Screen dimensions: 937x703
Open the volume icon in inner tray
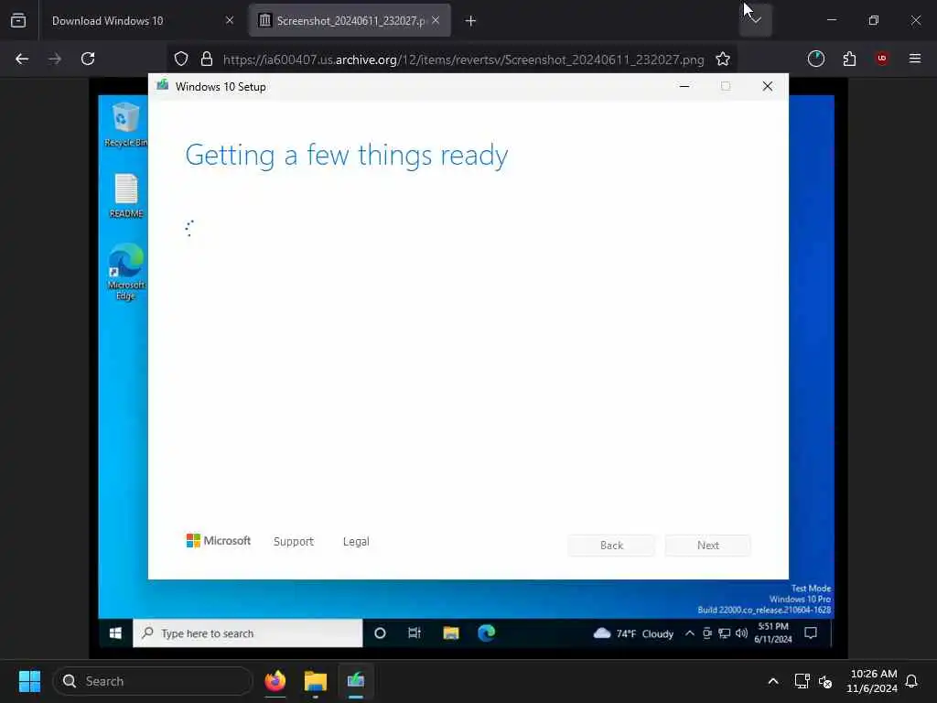741,633
